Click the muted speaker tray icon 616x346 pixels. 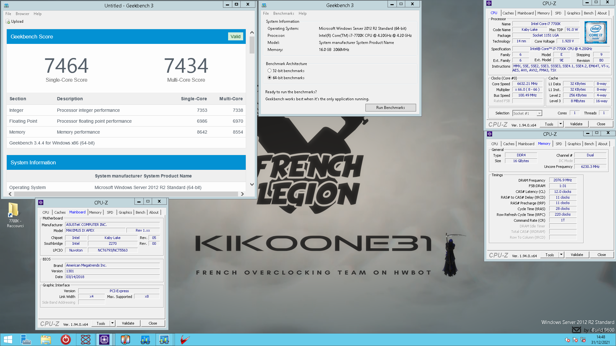click(x=568, y=340)
